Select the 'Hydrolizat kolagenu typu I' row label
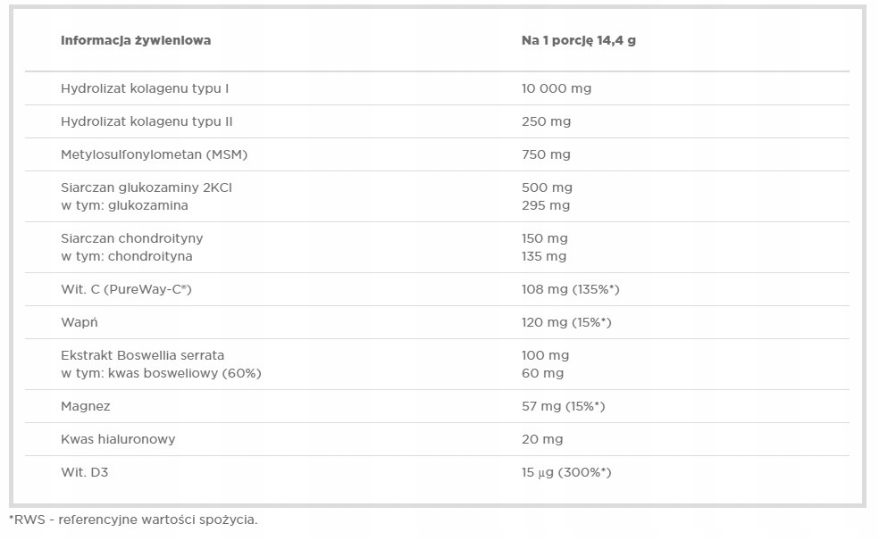 click(146, 88)
